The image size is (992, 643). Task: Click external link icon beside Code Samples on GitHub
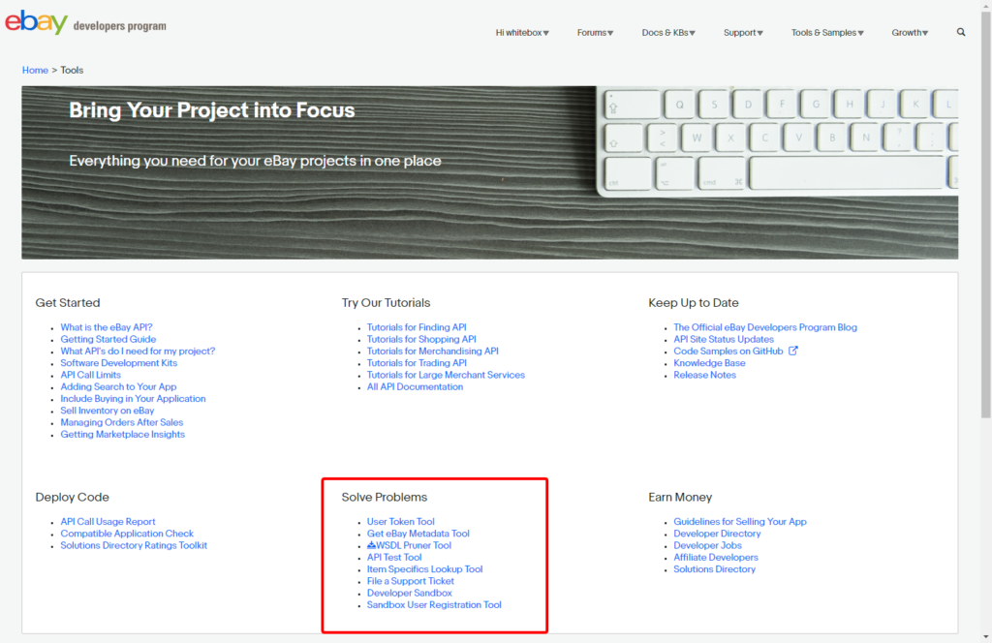[x=792, y=351]
